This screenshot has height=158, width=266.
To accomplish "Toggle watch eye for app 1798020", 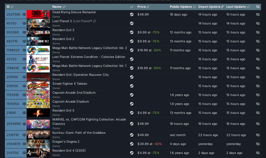I will coord(24,50).
